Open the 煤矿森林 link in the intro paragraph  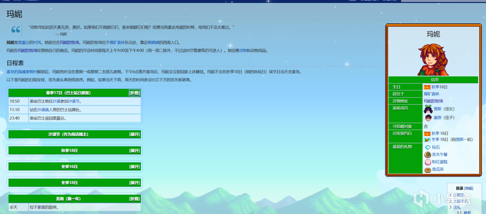pos(117,43)
